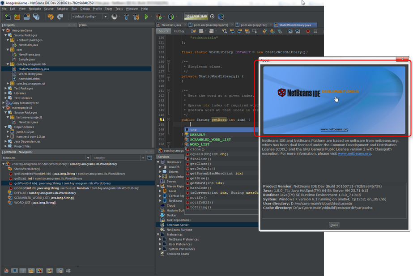This screenshot has height=276, width=413.
Task: Open the Refactor menu
Action: point(63,8)
